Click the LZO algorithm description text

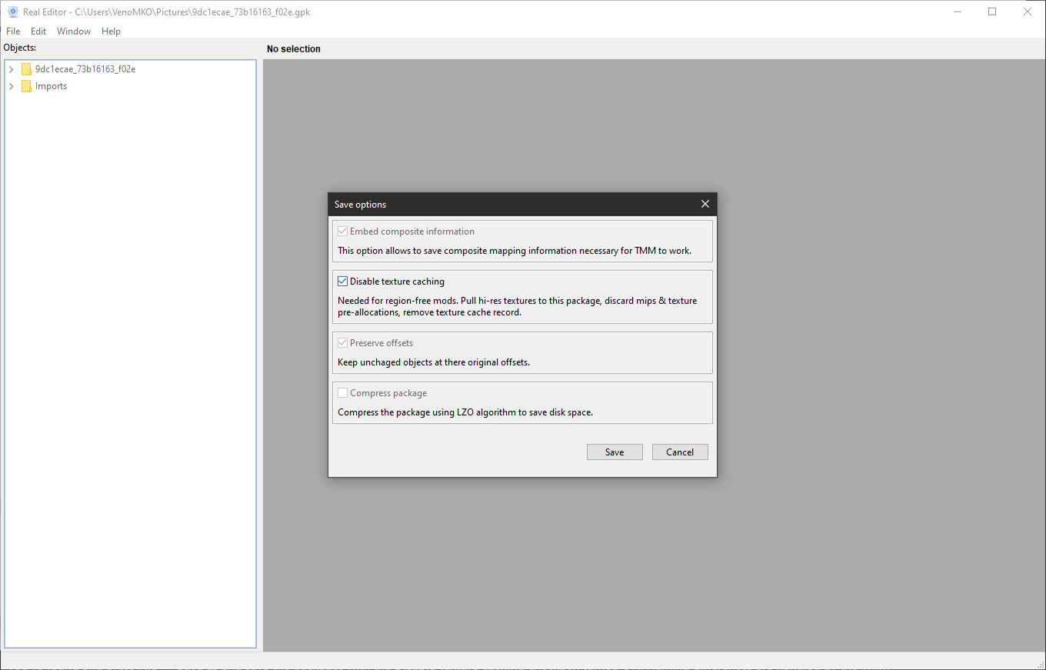(465, 412)
